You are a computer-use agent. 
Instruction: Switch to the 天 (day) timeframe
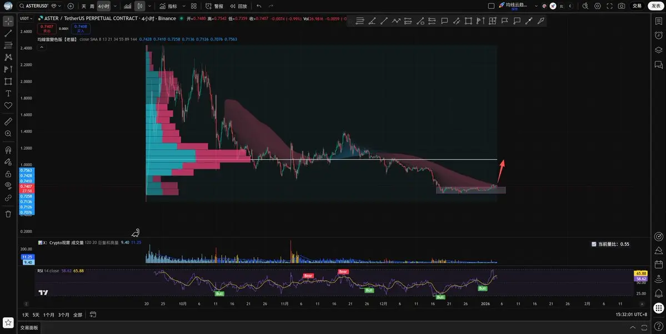(x=84, y=6)
